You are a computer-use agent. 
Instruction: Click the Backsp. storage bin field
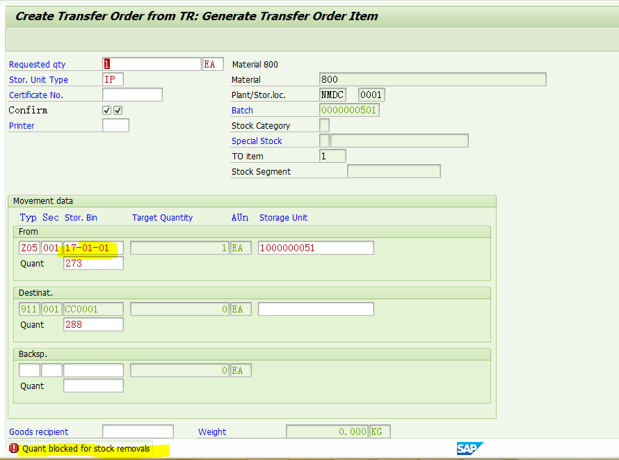click(x=93, y=370)
